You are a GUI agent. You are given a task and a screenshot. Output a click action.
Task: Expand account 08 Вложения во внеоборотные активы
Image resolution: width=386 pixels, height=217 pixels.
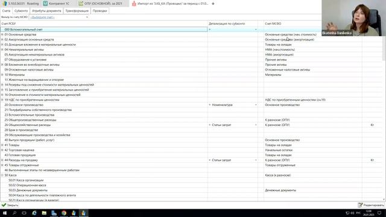coord(2,64)
